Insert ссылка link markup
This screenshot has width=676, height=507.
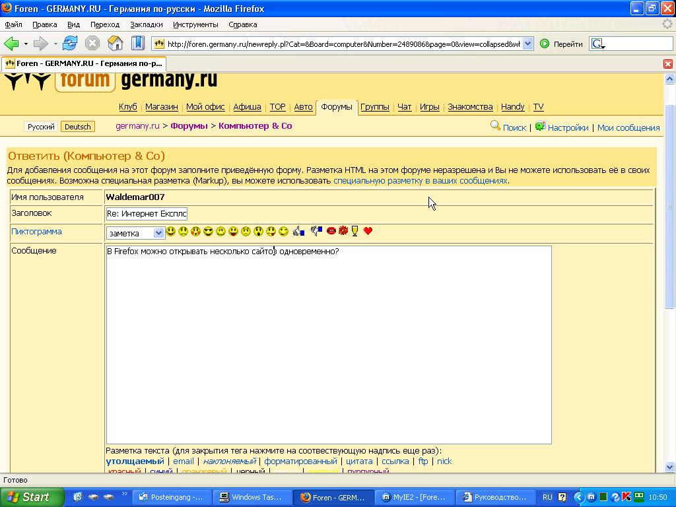tap(395, 461)
